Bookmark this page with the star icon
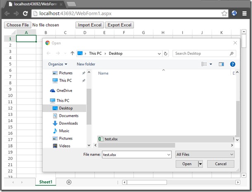252x192 pixels. 224,14
